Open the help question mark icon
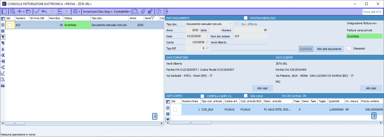 tap(159, 11)
